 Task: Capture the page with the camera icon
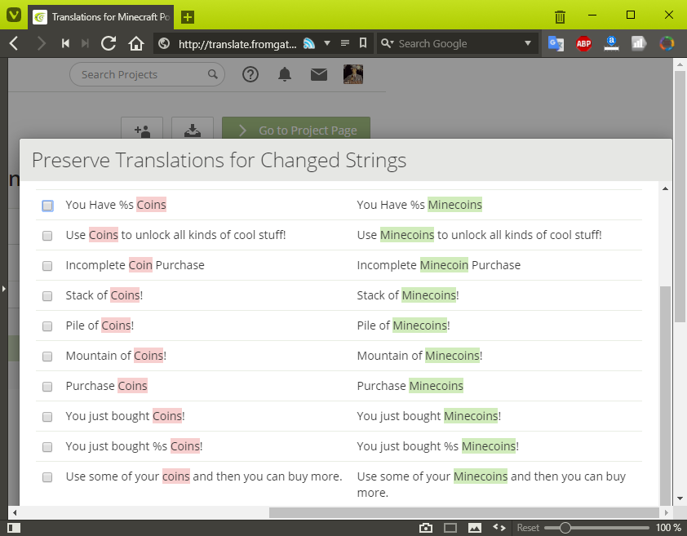(425, 528)
